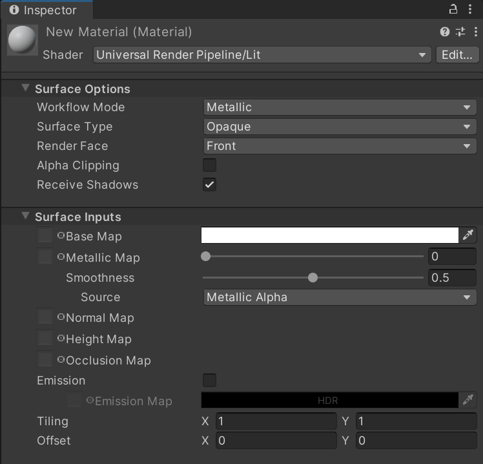
Task: Select the Emission Map texture slot
Action: (74, 400)
